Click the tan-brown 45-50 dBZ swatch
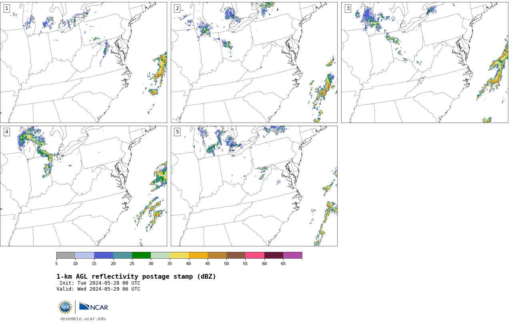Screen dimensions: 512x323 [x=217, y=256]
